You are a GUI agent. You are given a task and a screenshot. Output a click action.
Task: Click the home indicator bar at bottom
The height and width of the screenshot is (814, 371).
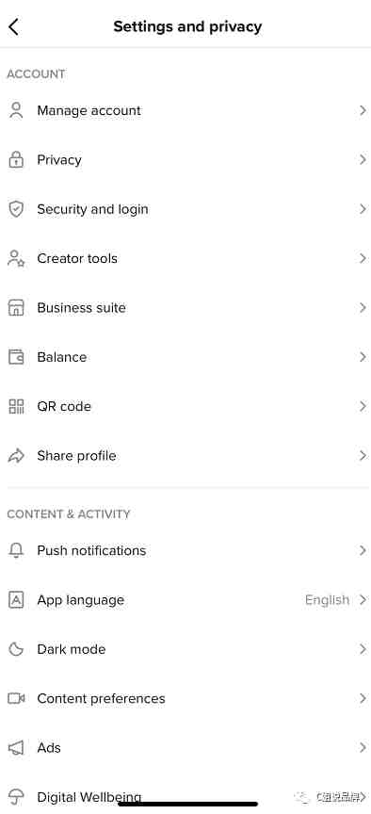[187, 805]
